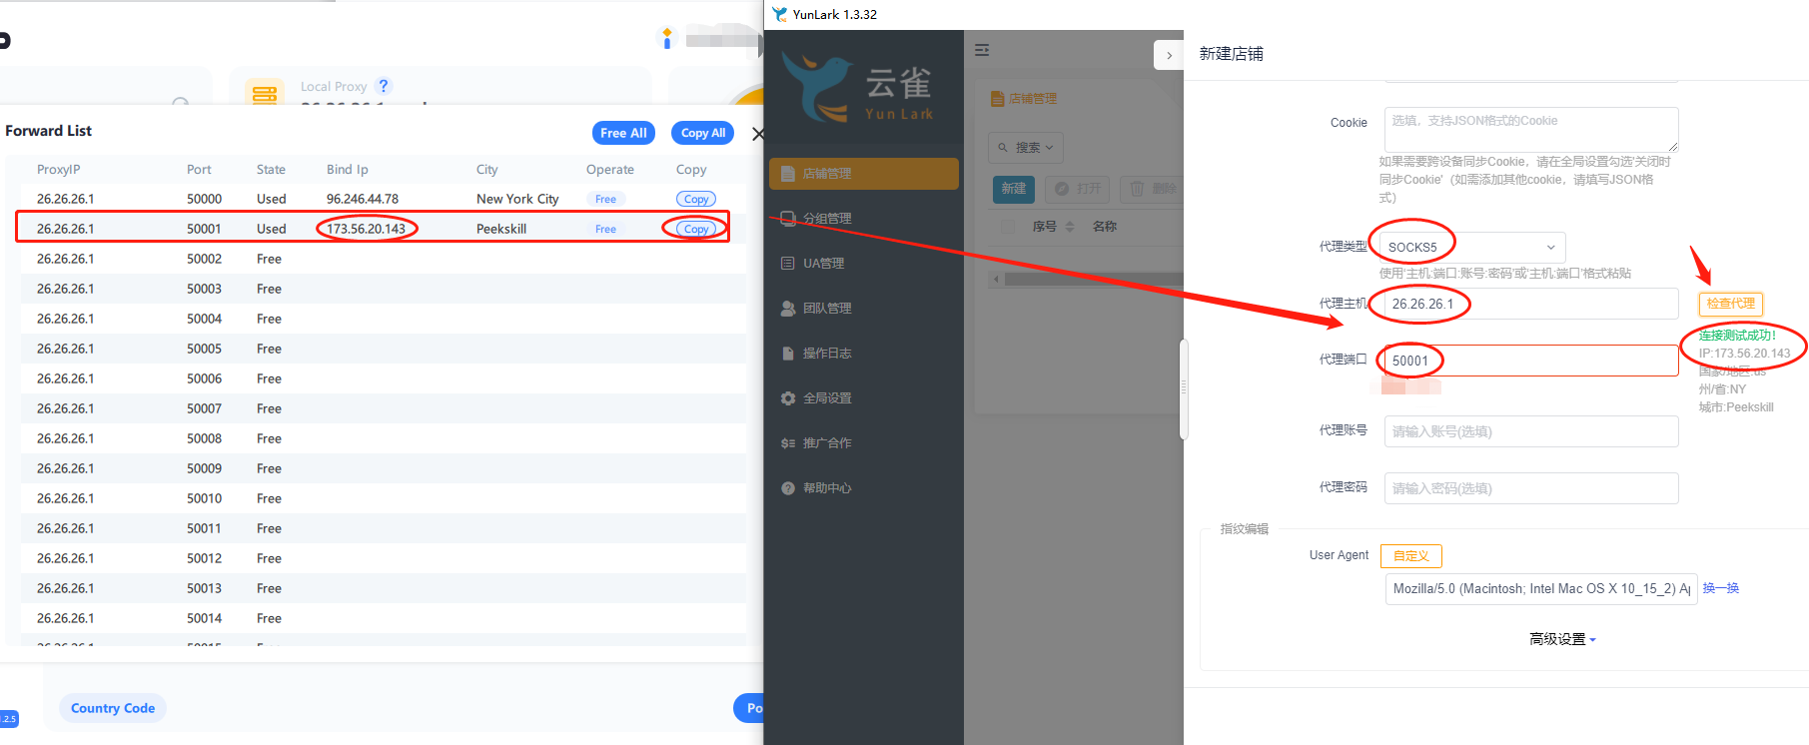Viewport: 1809px width, 745px height.
Task: Expand the 搜索 dropdown
Action: [1026, 148]
